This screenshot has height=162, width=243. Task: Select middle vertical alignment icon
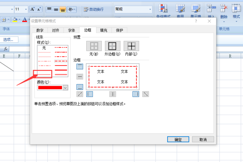56,9
